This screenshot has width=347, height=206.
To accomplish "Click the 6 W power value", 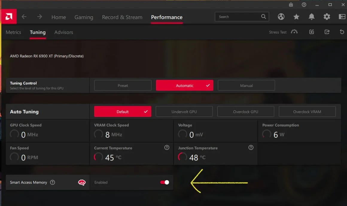I will point(279,135).
